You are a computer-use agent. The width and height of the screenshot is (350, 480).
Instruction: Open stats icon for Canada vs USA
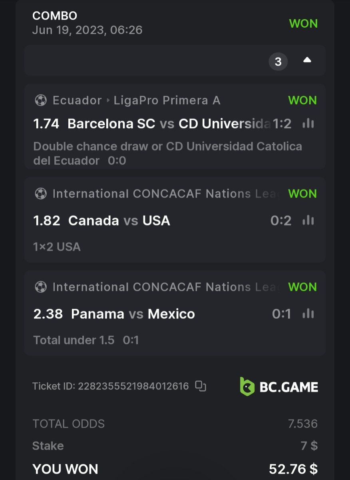click(x=308, y=220)
